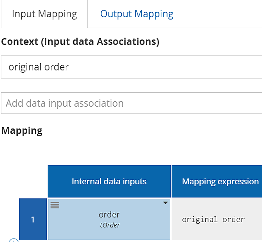
Task: Click the tOrder type label
Action: pyautogui.click(x=109, y=225)
